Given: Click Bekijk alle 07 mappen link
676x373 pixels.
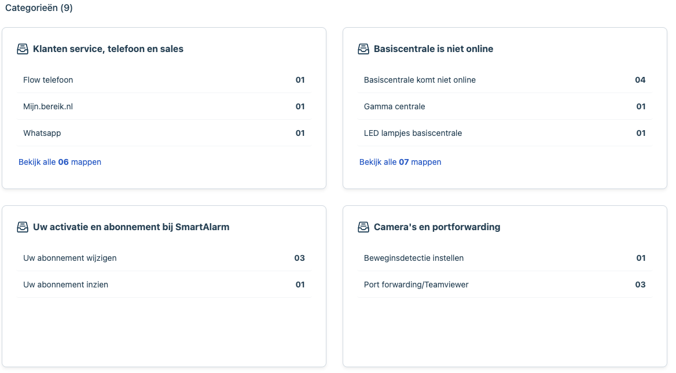Looking at the screenshot, I should point(400,162).
